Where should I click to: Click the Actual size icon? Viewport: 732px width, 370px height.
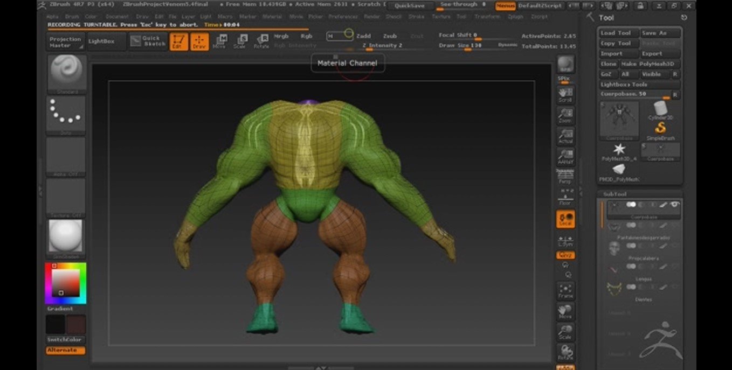coord(565,135)
